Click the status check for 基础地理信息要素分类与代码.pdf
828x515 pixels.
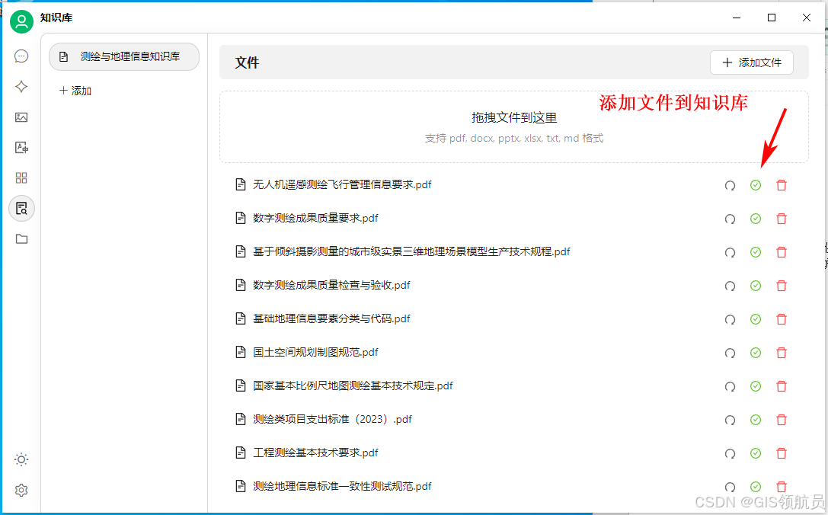pyautogui.click(x=756, y=319)
